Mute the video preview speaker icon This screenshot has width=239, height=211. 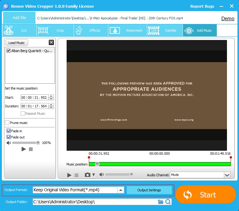tap(101, 175)
